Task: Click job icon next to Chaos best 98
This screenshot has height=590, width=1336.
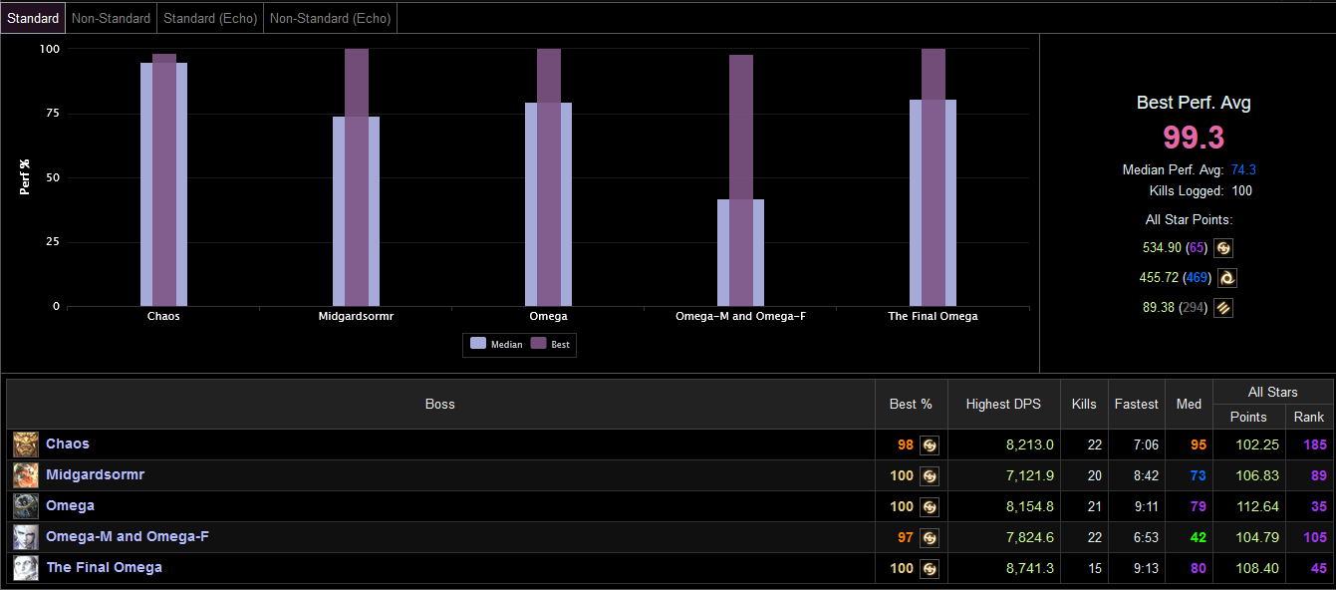Action: tap(930, 445)
